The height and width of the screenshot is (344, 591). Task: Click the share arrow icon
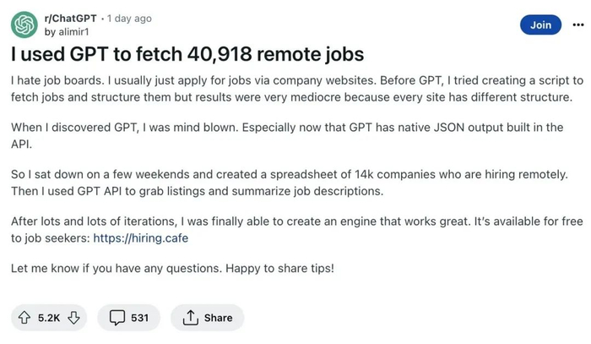(190, 318)
